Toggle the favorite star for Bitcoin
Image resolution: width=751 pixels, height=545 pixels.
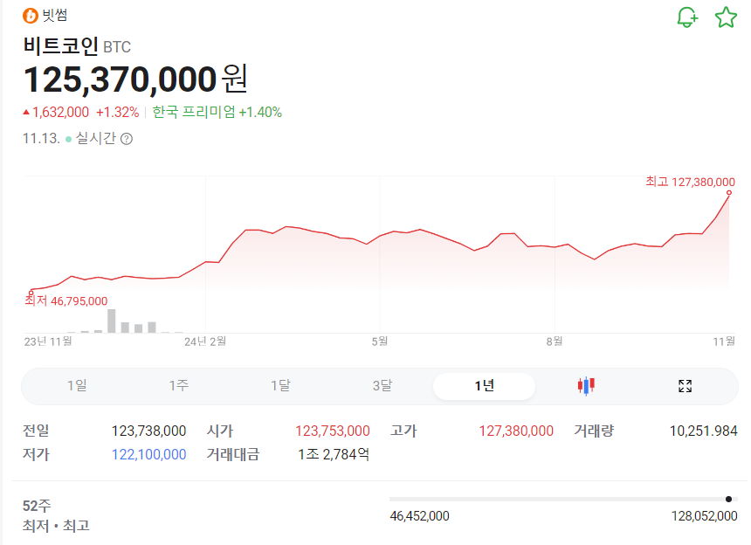tap(726, 16)
